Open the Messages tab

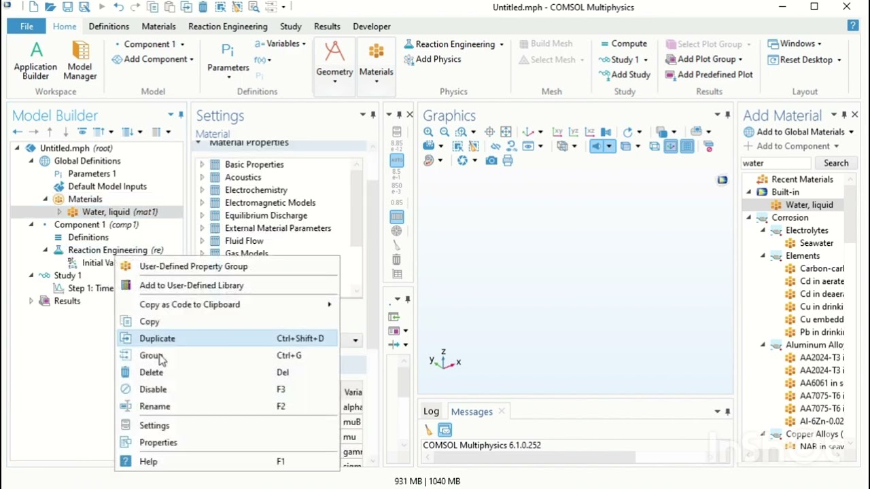(x=472, y=412)
